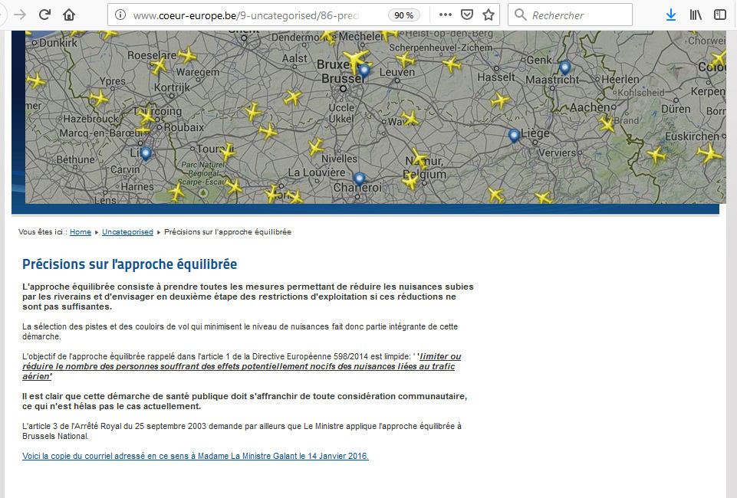Click the blue map pin at Charleroi
This screenshot has height=498, width=737.
tap(359, 179)
